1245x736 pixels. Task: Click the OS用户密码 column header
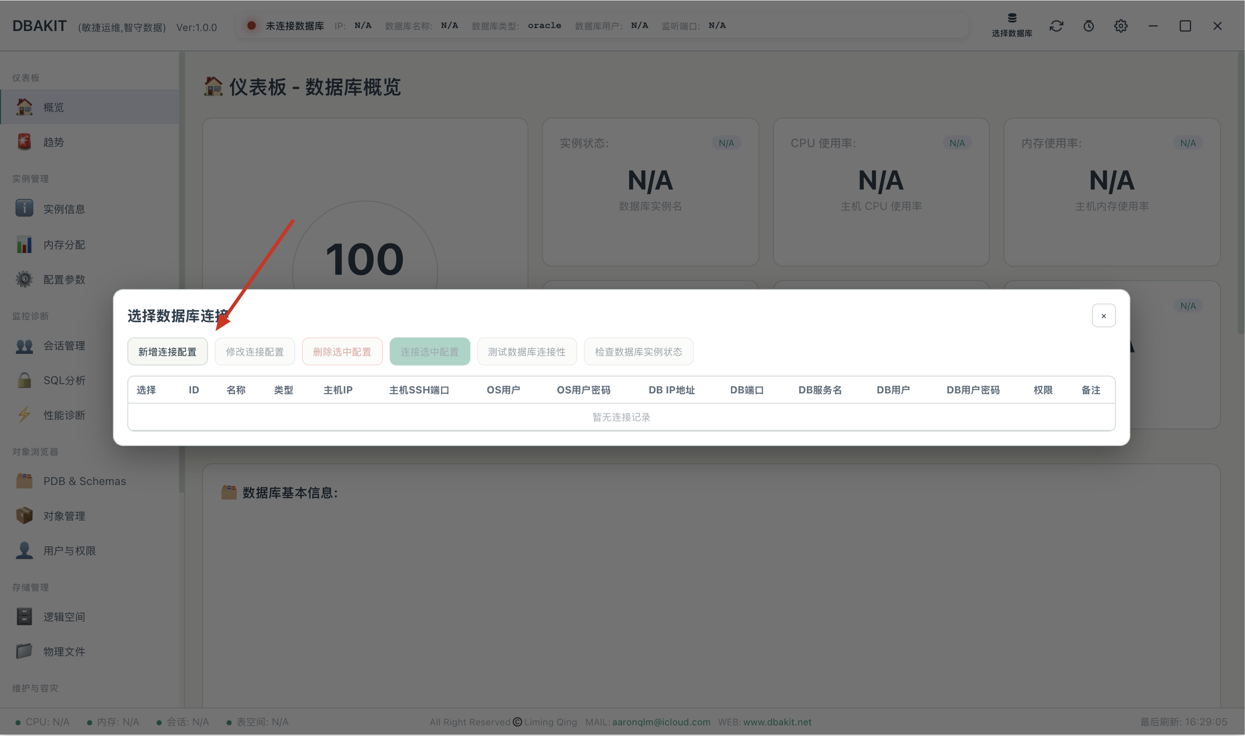pos(583,390)
